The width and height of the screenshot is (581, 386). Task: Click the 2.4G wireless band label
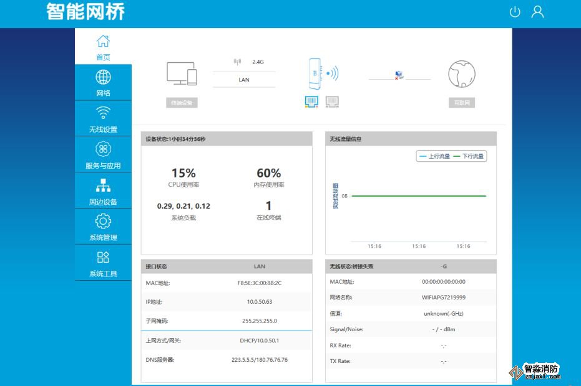tap(258, 62)
